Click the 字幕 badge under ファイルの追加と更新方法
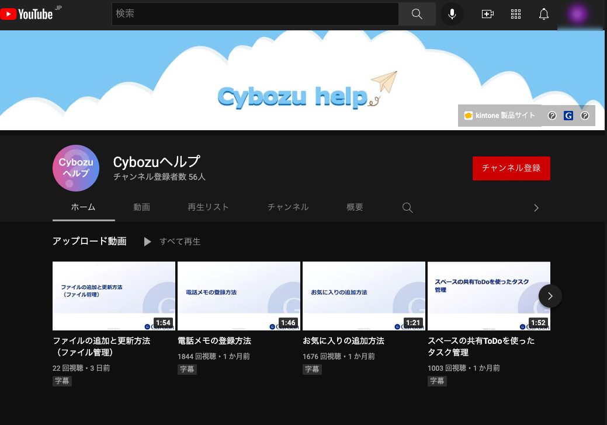The height and width of the screenshot is (425, 607). (x=62, y=381)
